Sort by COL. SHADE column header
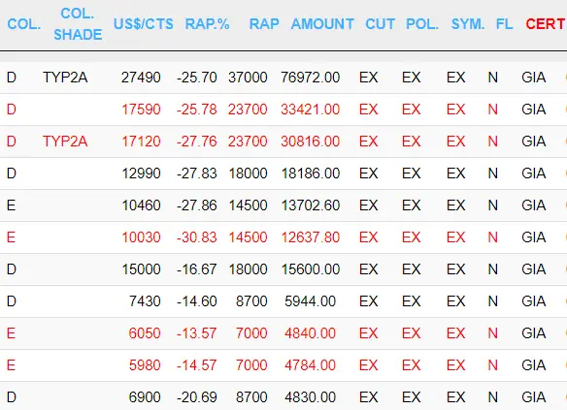The image size is (567, 410). pos(78,24)
